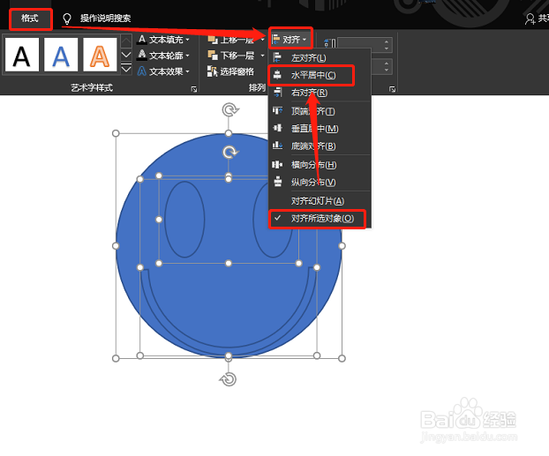The width and height of the screenshot is (549, 456).
Task: Click the 文本轮廓 A icon
Action: coord(142,55)
